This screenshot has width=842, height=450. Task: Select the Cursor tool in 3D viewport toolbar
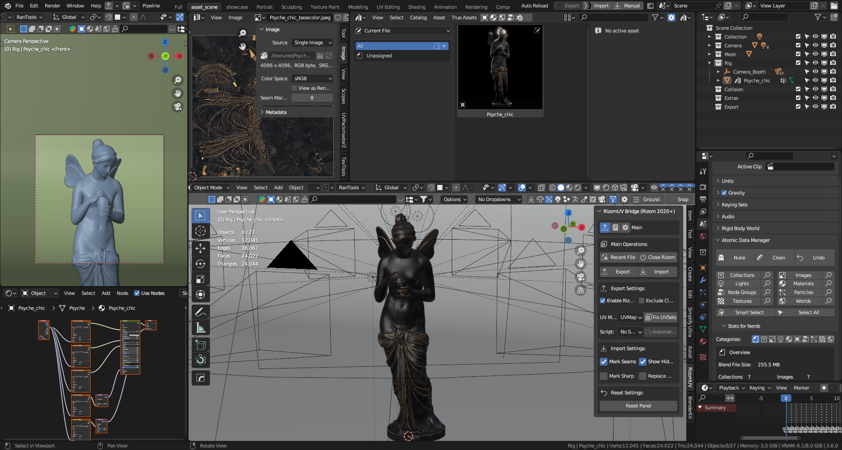[x=200, y=231]
